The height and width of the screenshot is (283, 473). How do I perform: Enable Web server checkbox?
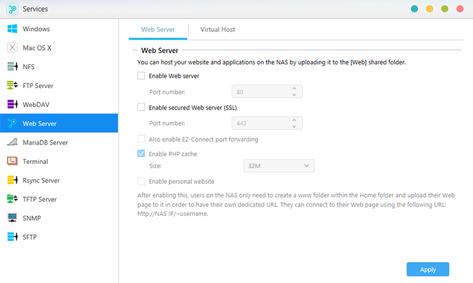[x=141, y=76]
